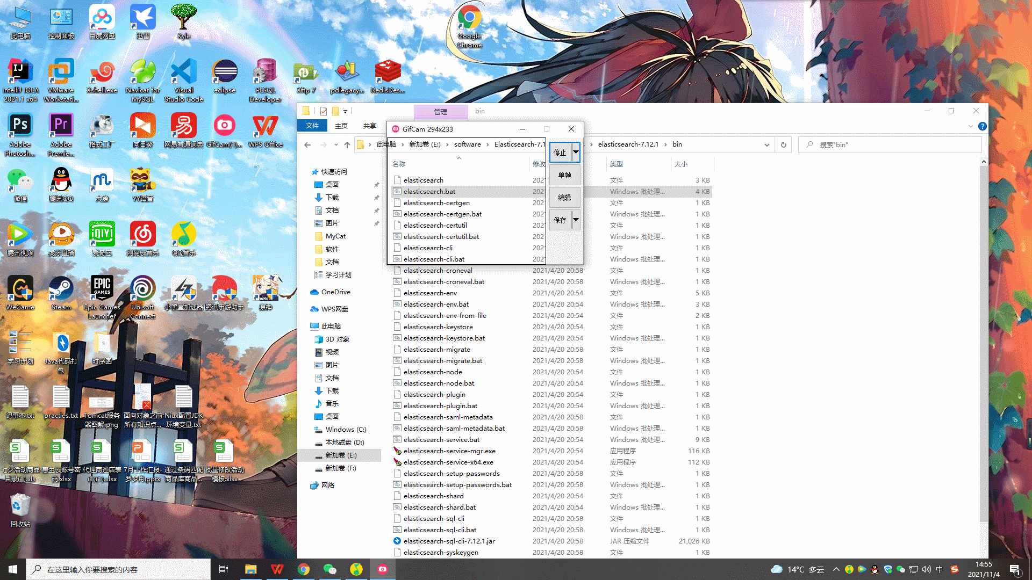Open the Recycle Bin icon
The width and height of the screenshot is (1032, 580).
pyautogui.click(x=20, y=510)
